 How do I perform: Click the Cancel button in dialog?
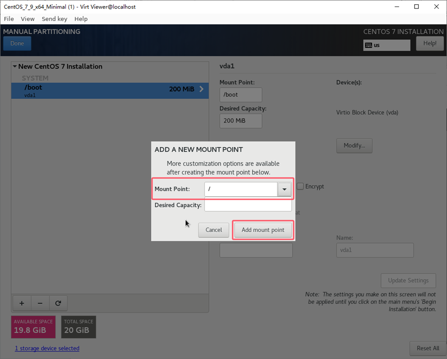pyautogui.click(x=214, y=230)
